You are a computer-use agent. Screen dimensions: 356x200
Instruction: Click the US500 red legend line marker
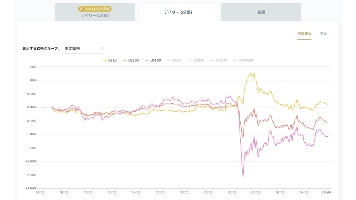click(125, 60)
